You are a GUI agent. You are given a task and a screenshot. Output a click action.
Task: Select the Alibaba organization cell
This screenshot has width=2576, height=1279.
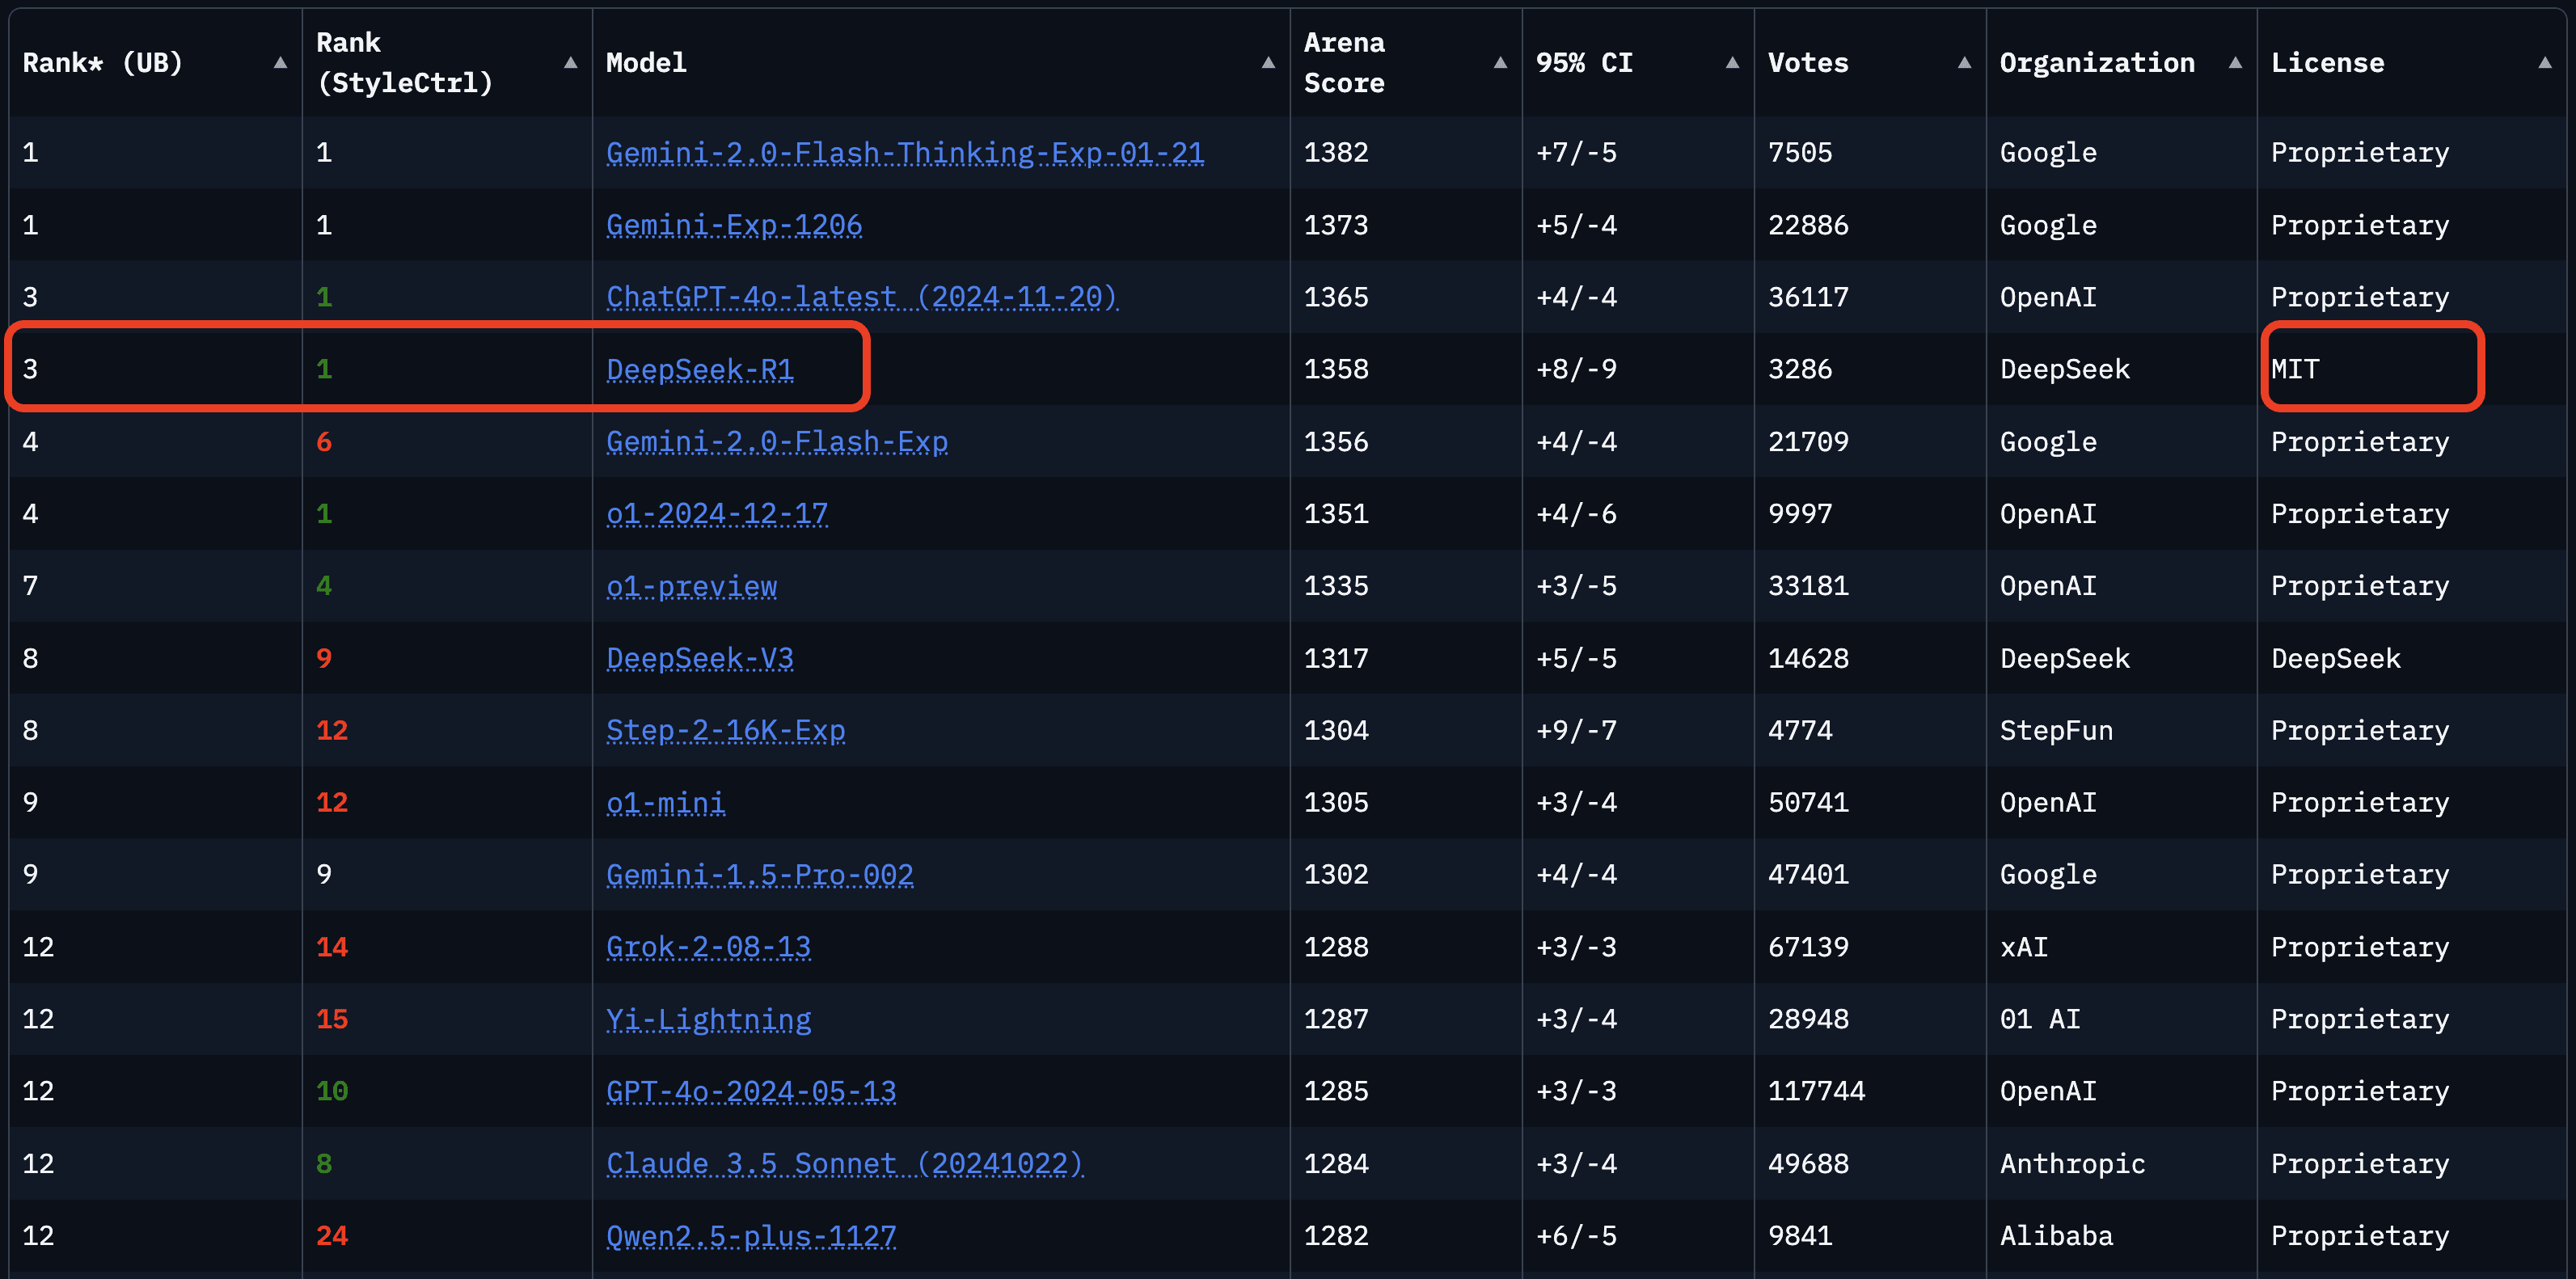(2057, 1236)
